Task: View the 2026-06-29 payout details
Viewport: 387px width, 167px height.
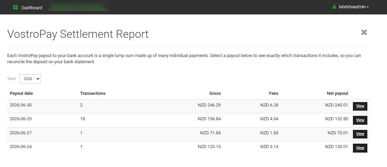Action: 360,120
